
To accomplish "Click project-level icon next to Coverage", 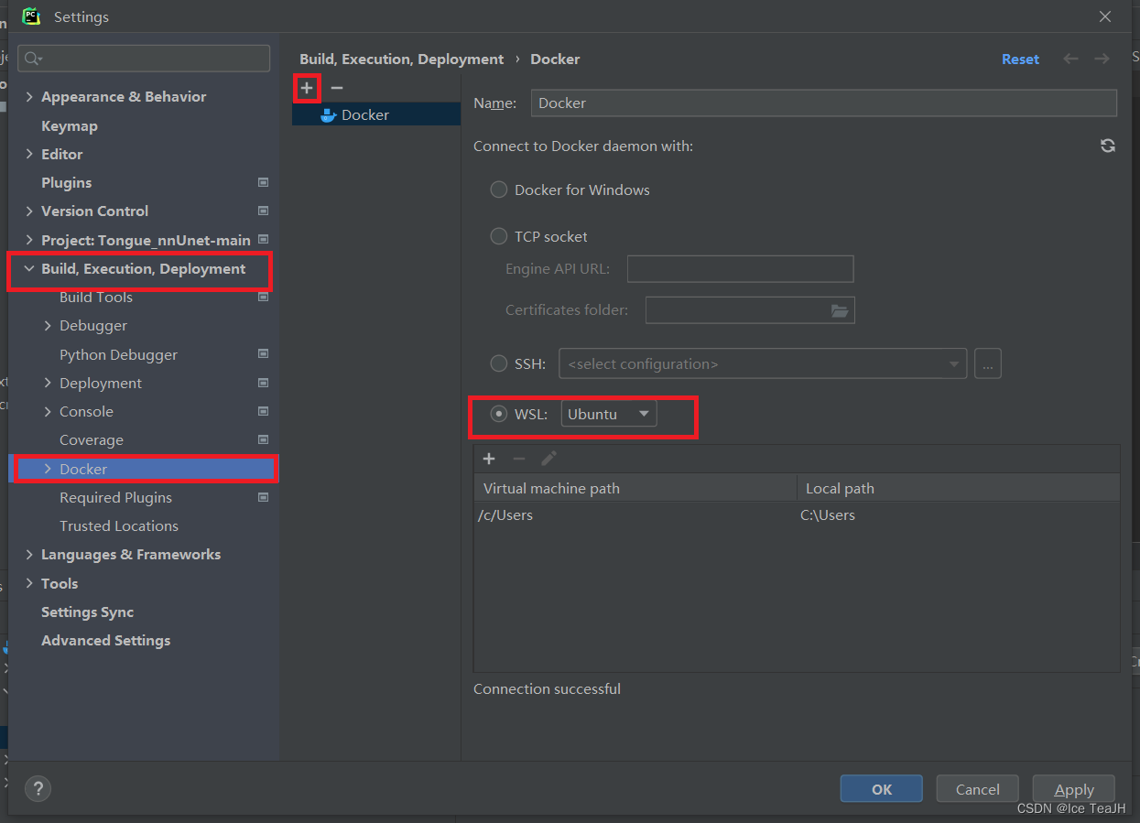I will point(264,439).
